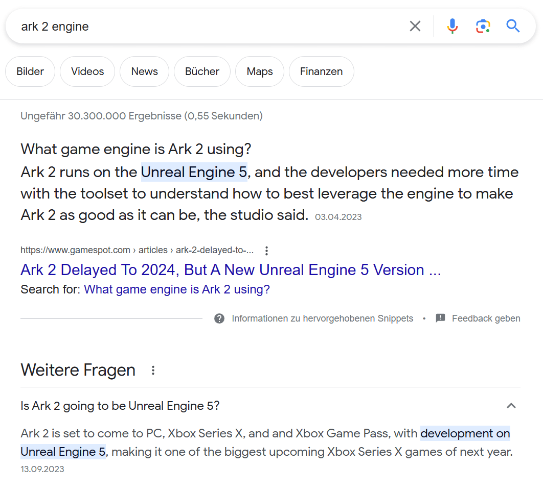Open Google Lens image search icon
This screenshot has width=543, height=492.
point(483,26)
